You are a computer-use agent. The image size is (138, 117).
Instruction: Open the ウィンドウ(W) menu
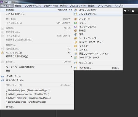point(105,6)
